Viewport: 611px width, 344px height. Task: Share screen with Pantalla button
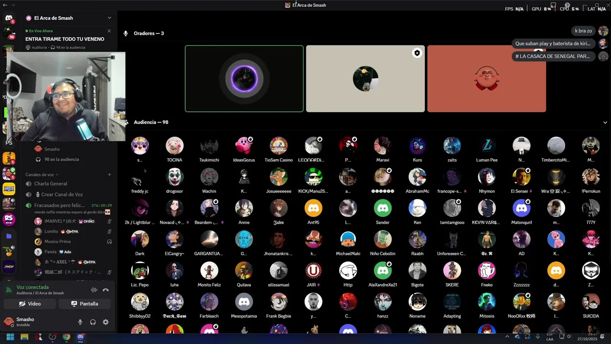click(84, 304)
